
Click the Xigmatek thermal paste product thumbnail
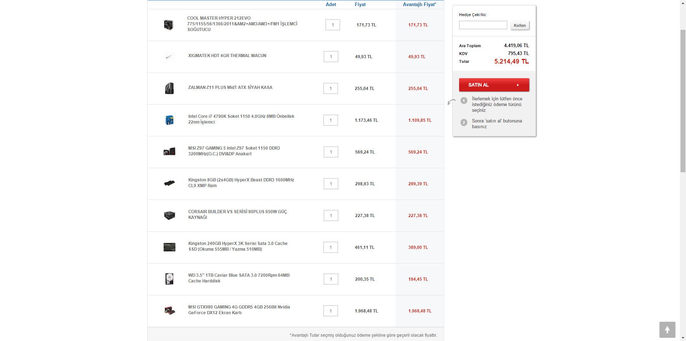[169, 56]
